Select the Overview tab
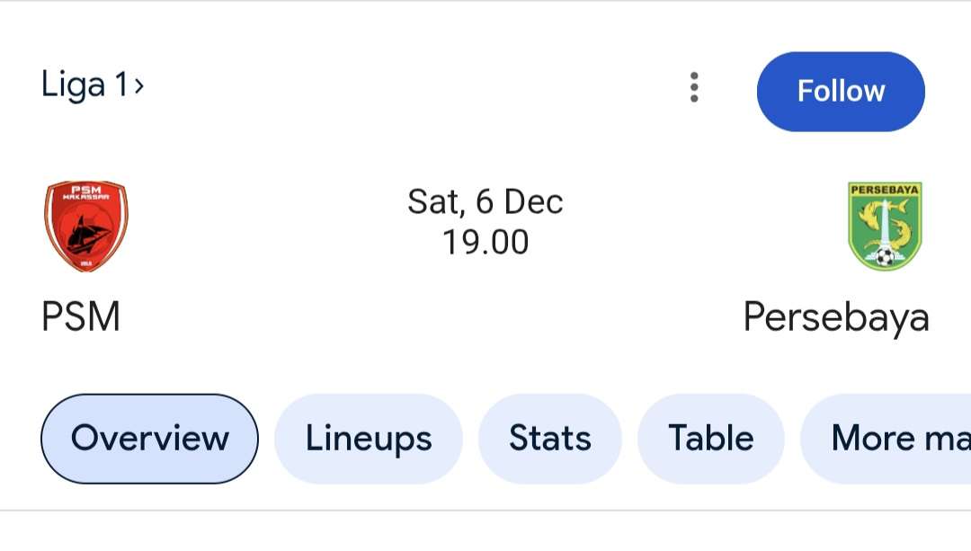This screenshot has height=551, width=971. [149, 439]
